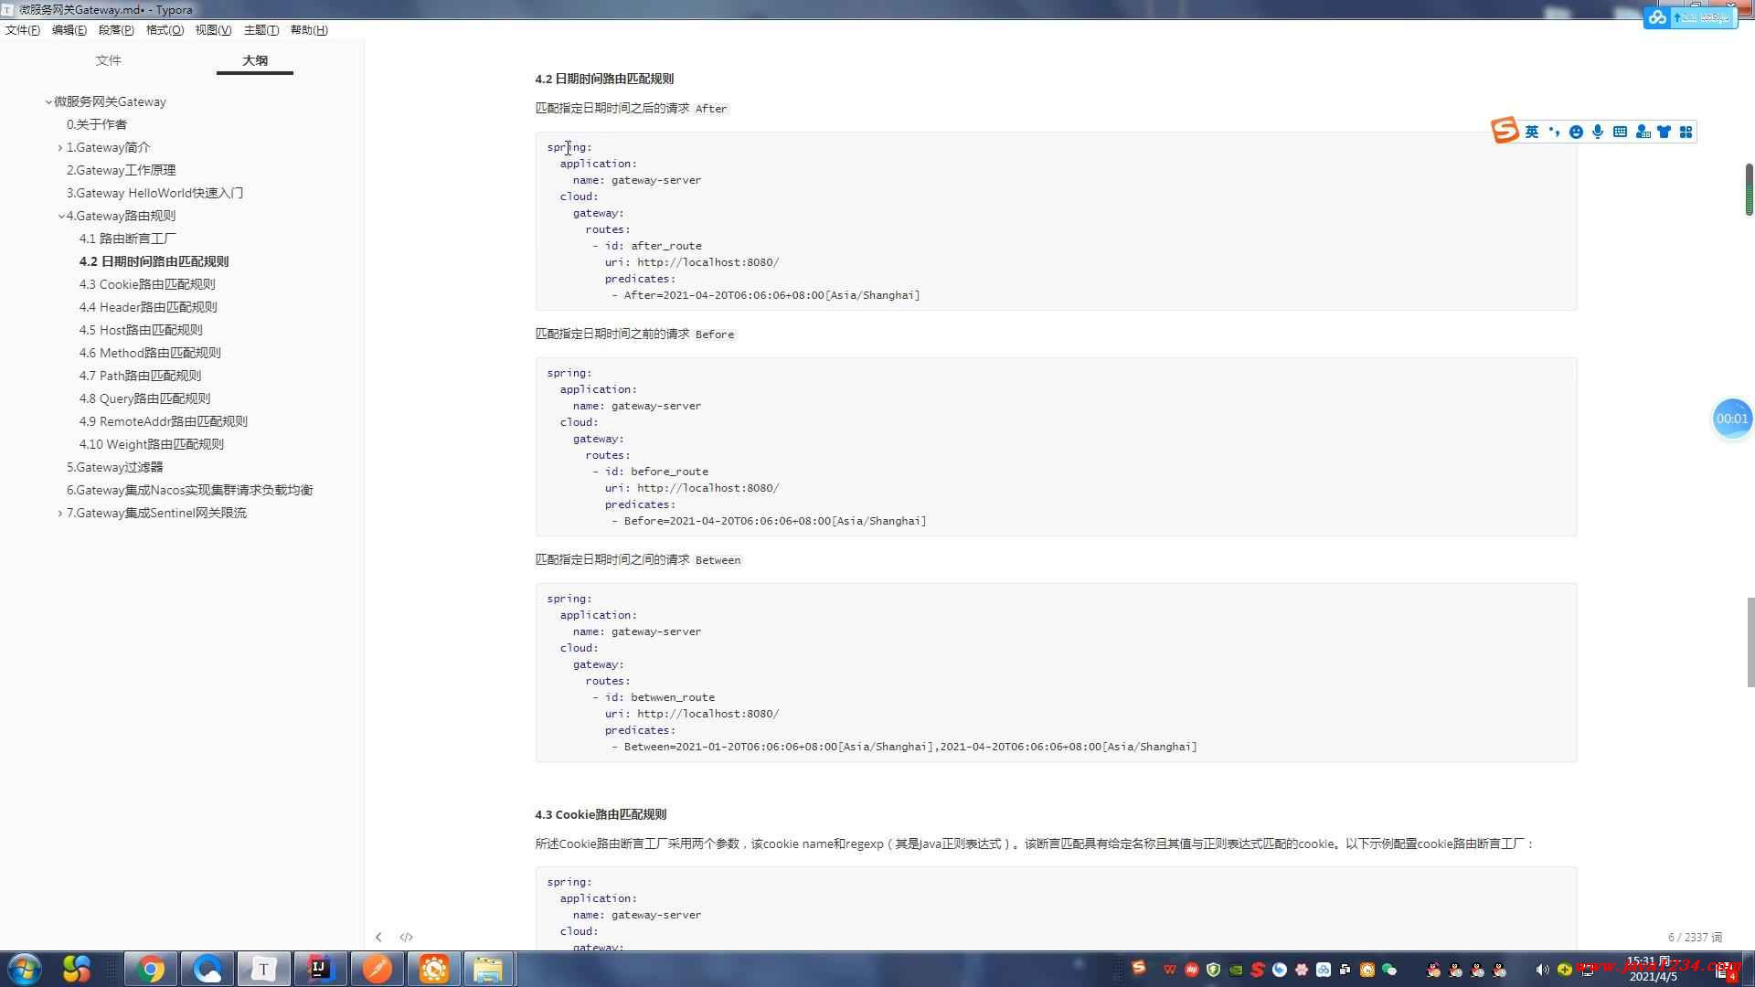The image size is (1755, 987).
Task: Open the 帮助(H) menu
Action: coord(309,30)
